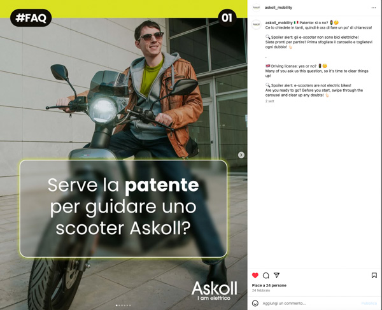
Task: Click the Pubblica button
Action: 369,303
